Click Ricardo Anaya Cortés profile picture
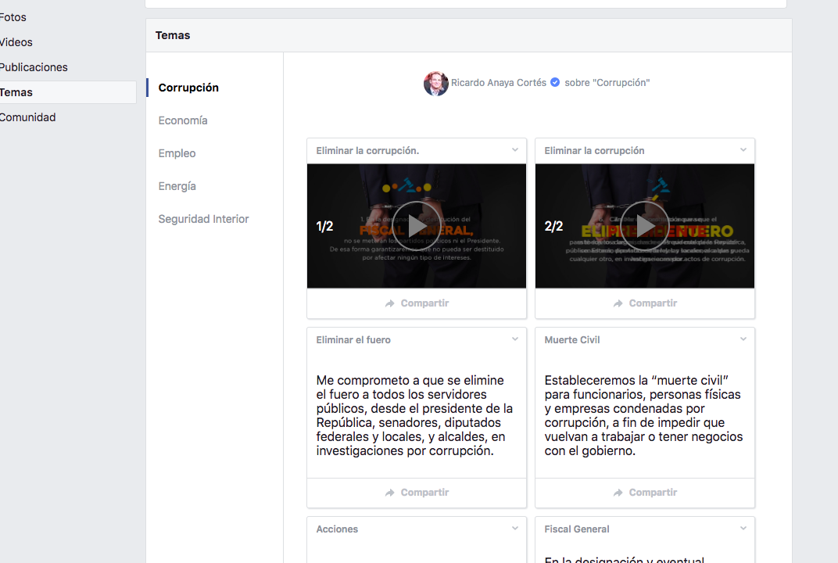The image size is (838, 563). (x=436, y=83)
